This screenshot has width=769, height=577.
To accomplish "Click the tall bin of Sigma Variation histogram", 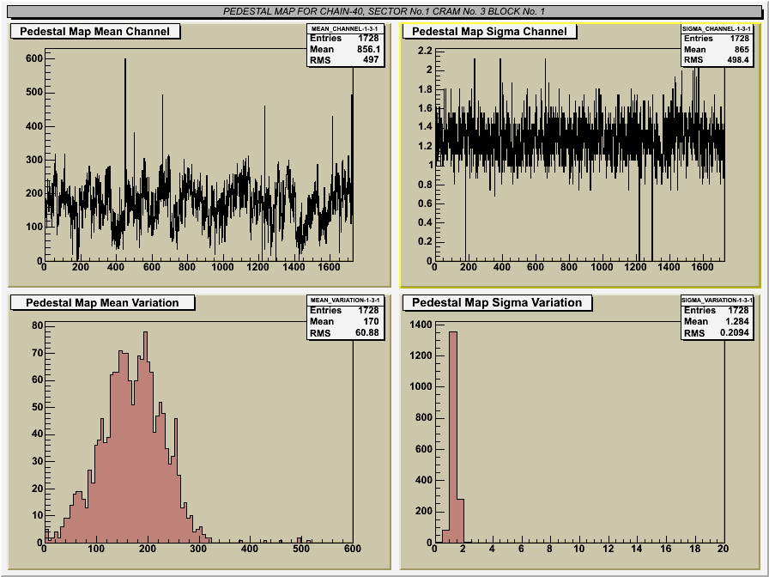I will pos(453,437).
